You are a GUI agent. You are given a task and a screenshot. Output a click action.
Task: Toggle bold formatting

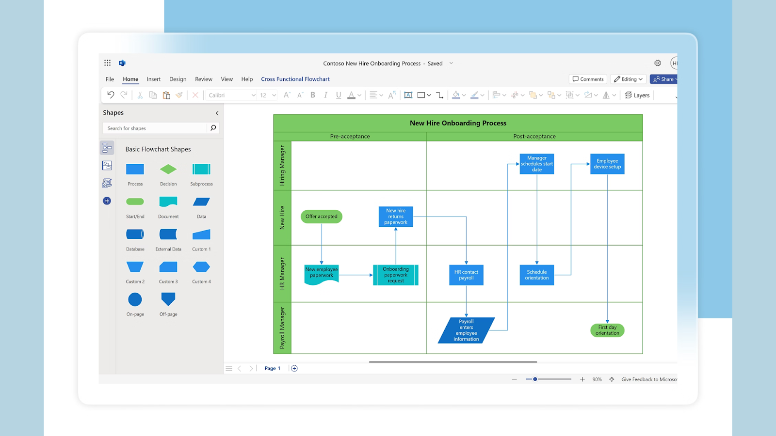tap(313, 95)
